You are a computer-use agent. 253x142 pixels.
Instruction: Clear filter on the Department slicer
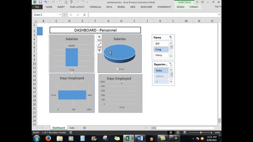pos(170,64)
